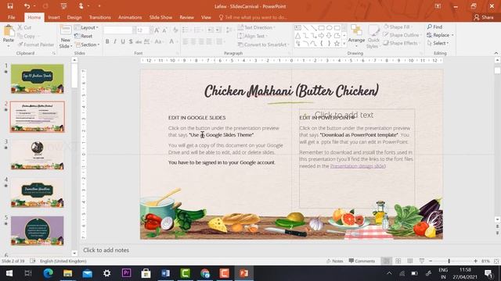Viewport: 501px width, 281px height.
Task: Start Slide Show from status bar icon
Action: (x=422, y=261)
